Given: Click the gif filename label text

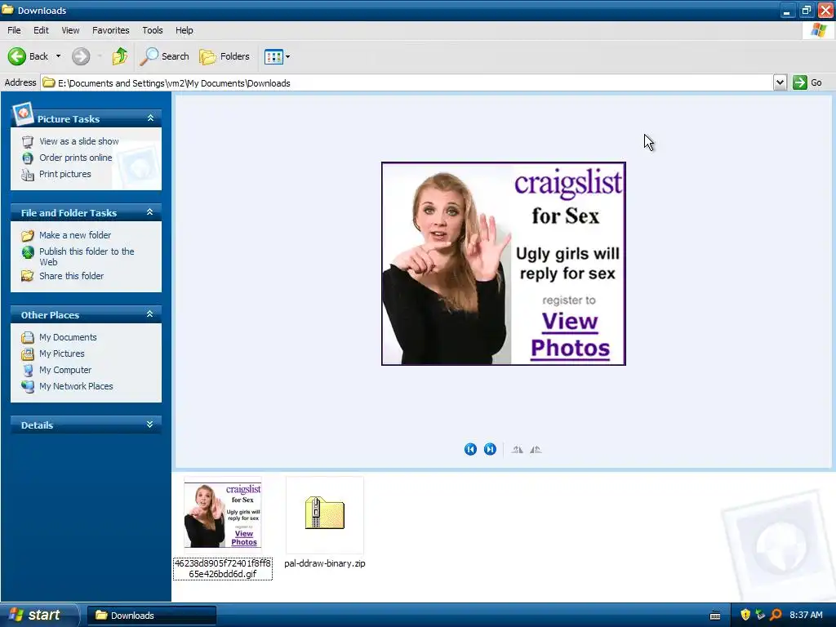Looking at the screenshot, I should click(x=223, y=568).
